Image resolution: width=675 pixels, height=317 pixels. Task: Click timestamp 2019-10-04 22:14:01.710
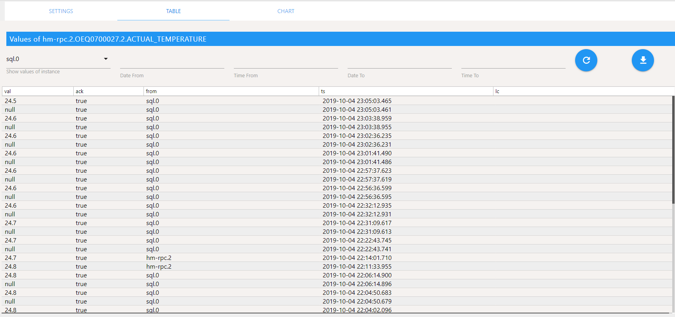coord(357,258)
